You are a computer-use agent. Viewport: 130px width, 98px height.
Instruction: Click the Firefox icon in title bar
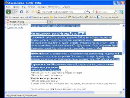[6, 3]
